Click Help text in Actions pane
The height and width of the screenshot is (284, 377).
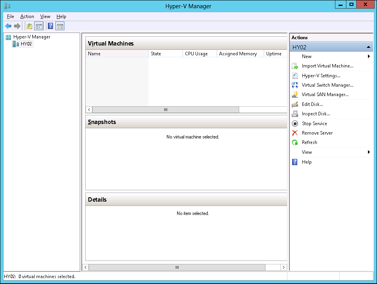[x=307, y=162]
